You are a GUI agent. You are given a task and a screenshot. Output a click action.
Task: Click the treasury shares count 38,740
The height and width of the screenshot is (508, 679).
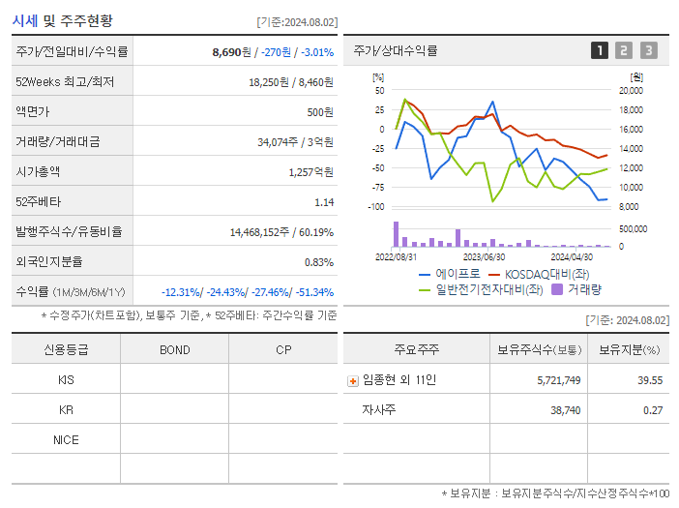pyautogui.click(x=565, y=410)
